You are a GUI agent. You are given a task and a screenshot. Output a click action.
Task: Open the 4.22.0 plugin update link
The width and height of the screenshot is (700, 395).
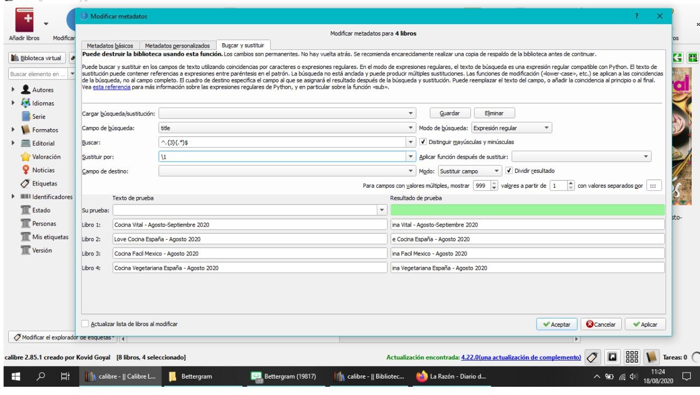click(x=521, y=357)
